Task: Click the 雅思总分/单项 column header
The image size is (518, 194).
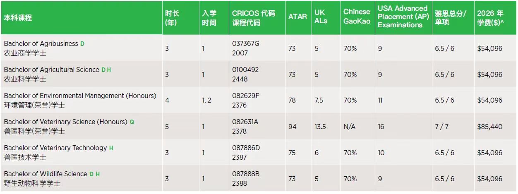Action: click(450, 18)
